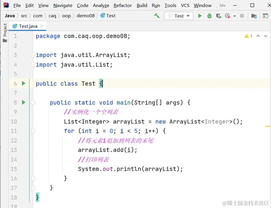The width and height of the screenshot is (271, 208).
Task: Open the Run menu
Action: point(156,6)
